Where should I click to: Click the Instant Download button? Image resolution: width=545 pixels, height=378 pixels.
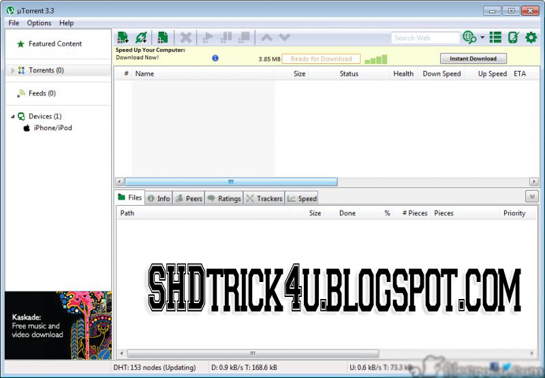pyautogui.click(x=473, y=59)
